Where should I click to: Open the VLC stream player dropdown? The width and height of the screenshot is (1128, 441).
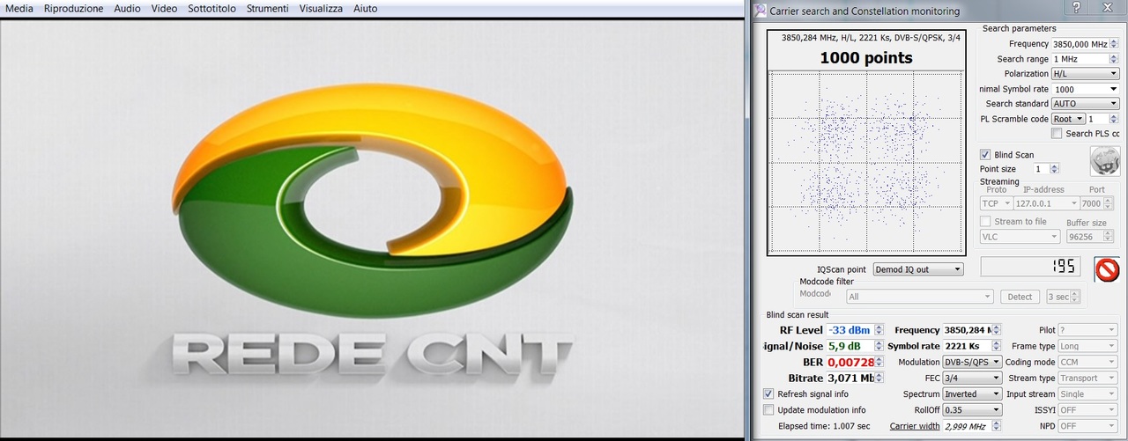pyautogui.click(x=1020, y=237)
